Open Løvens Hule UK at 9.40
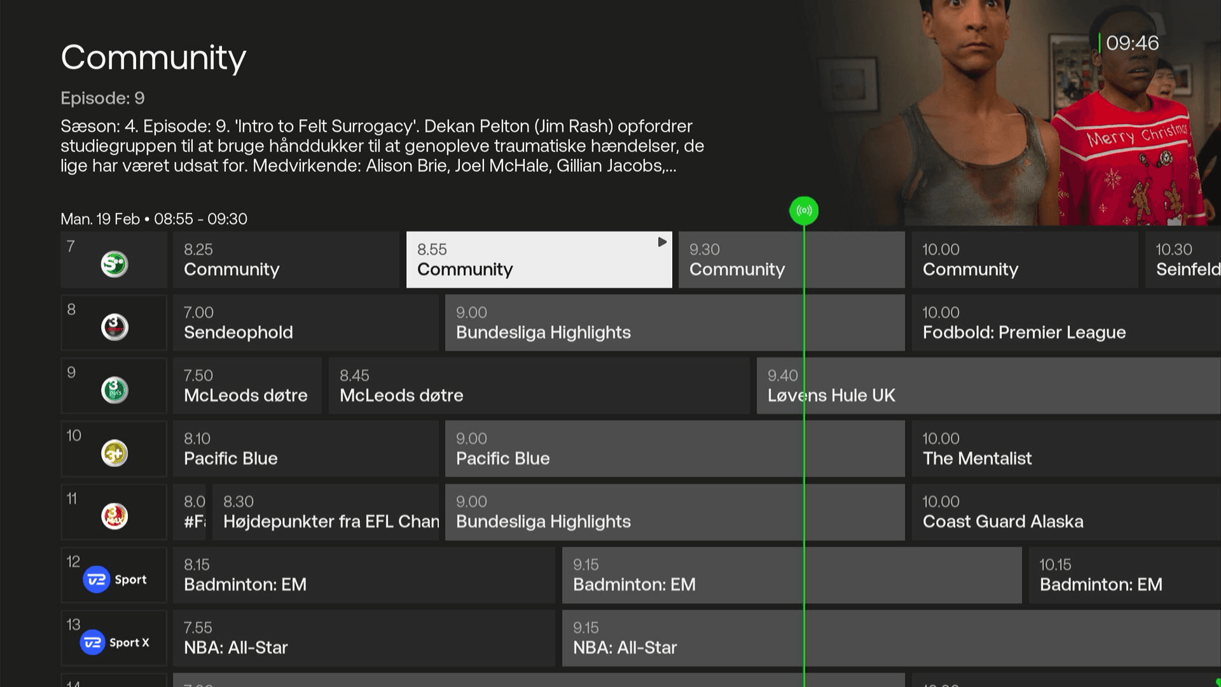This screenshot has width=1221, height=687. coord(986,385)
